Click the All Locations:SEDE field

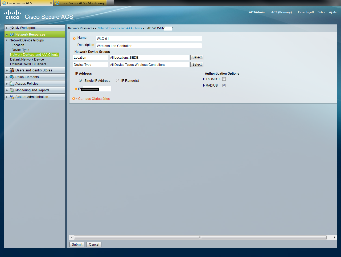point(149,58)
